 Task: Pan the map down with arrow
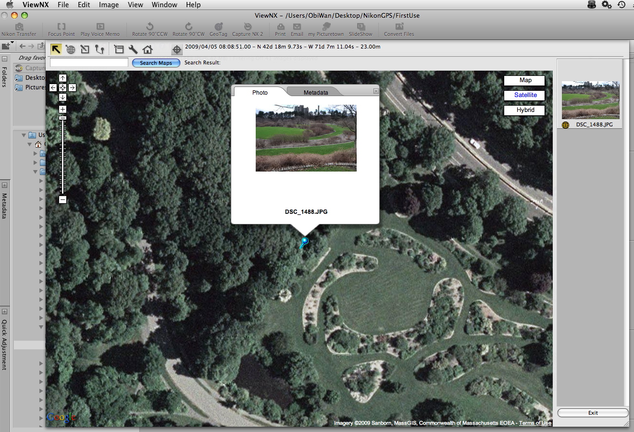(62, 98)
